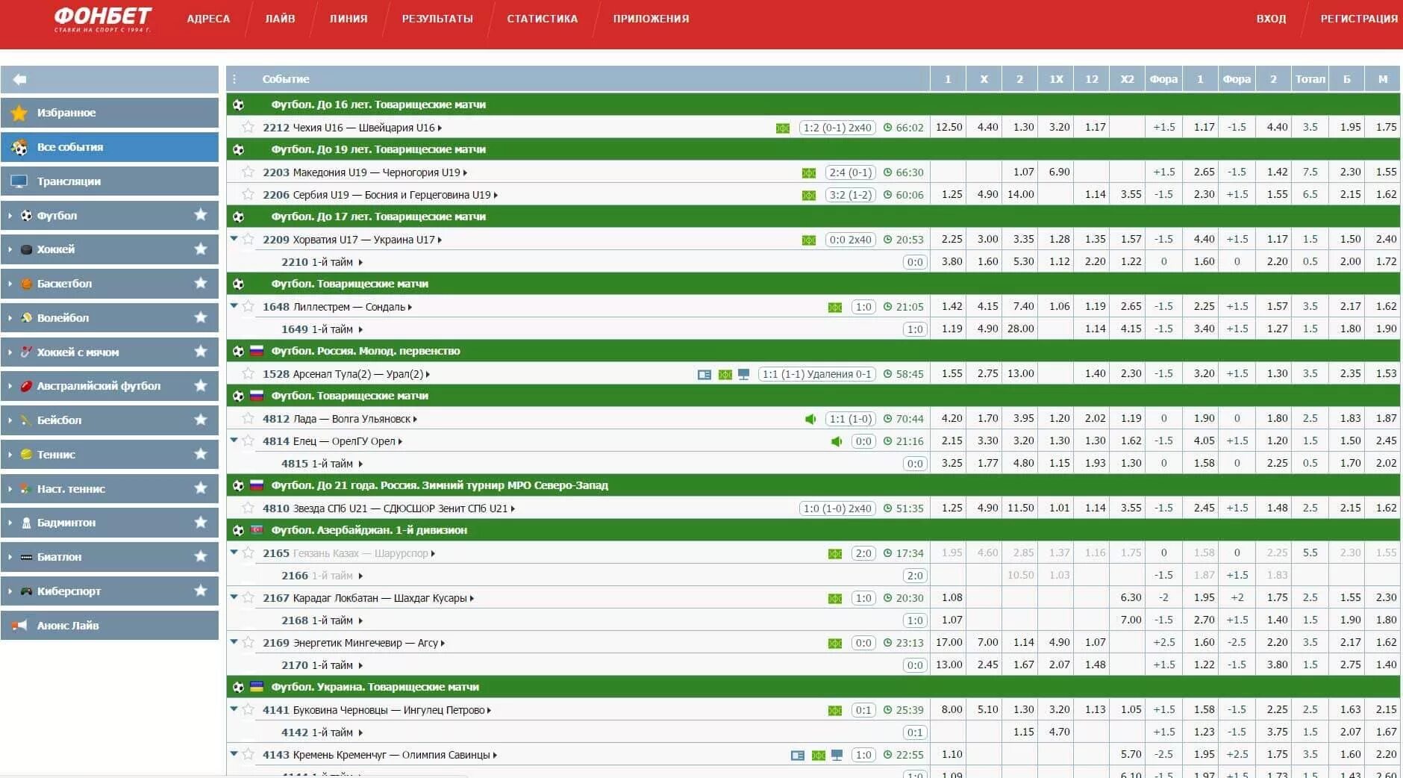Image resolution: width=1403 pixels, height=778 pixels.
Task: Open Бадминтон category in sidebar
Action: pyautogui.click(x=110, y=523)
